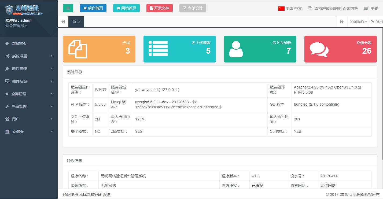Click the 名下代理数 list icon
Viewport: 383px width, 199px height.
[158, 49]
